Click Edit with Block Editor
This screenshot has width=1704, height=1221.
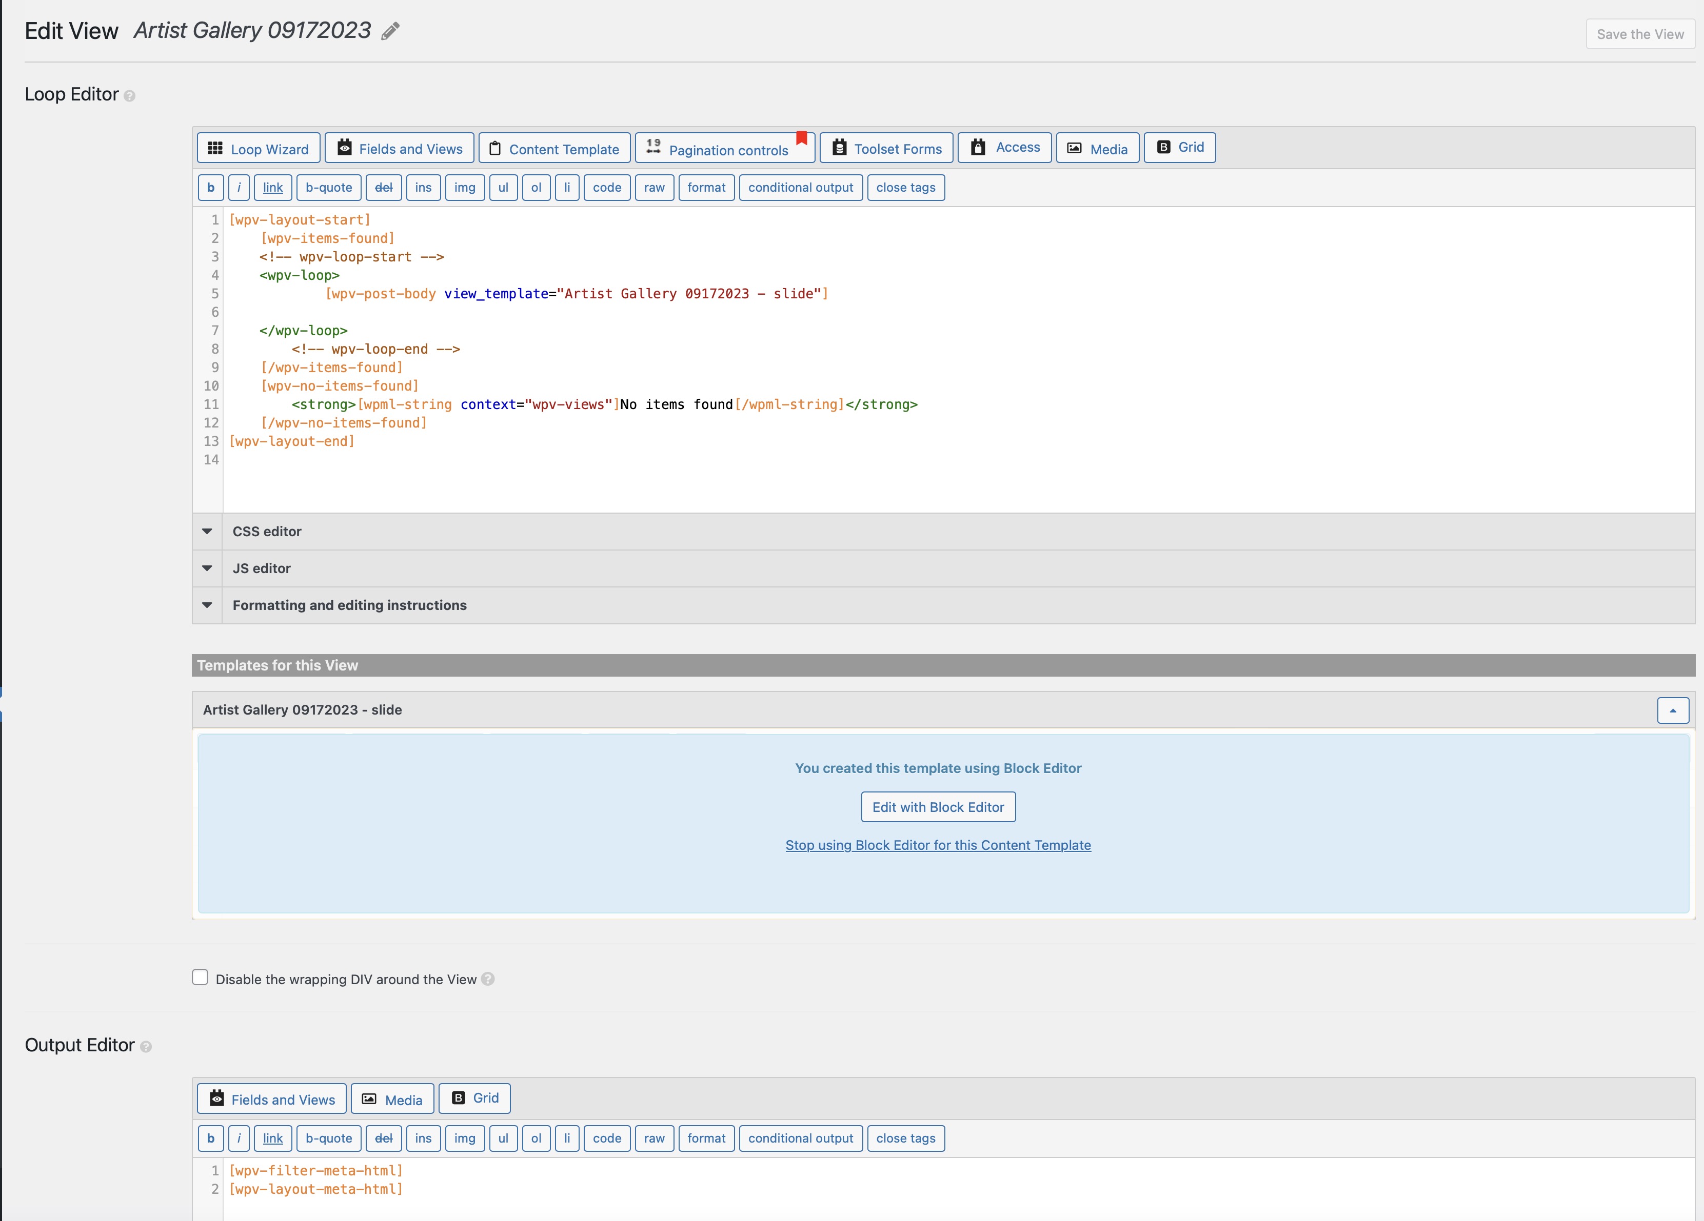coord(938,807)
